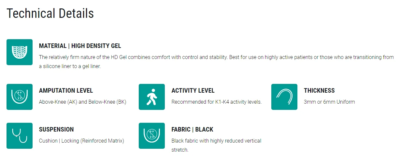Screen dimensions: 399x162
Task: Click the Amputation Level title
Action: click(x=66, y=91)
